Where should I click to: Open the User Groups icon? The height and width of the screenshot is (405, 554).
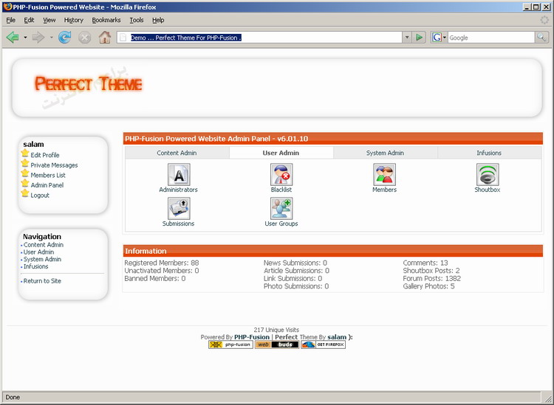pos(281,208)
